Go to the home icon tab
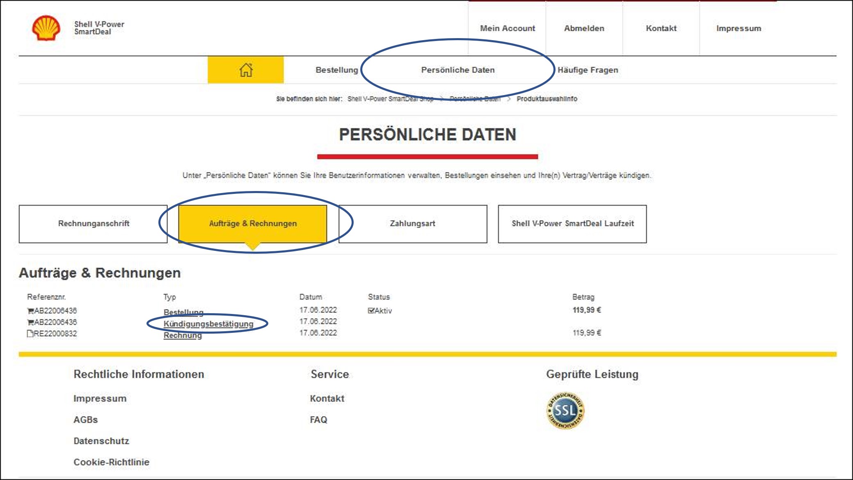 tap(246, 70)
